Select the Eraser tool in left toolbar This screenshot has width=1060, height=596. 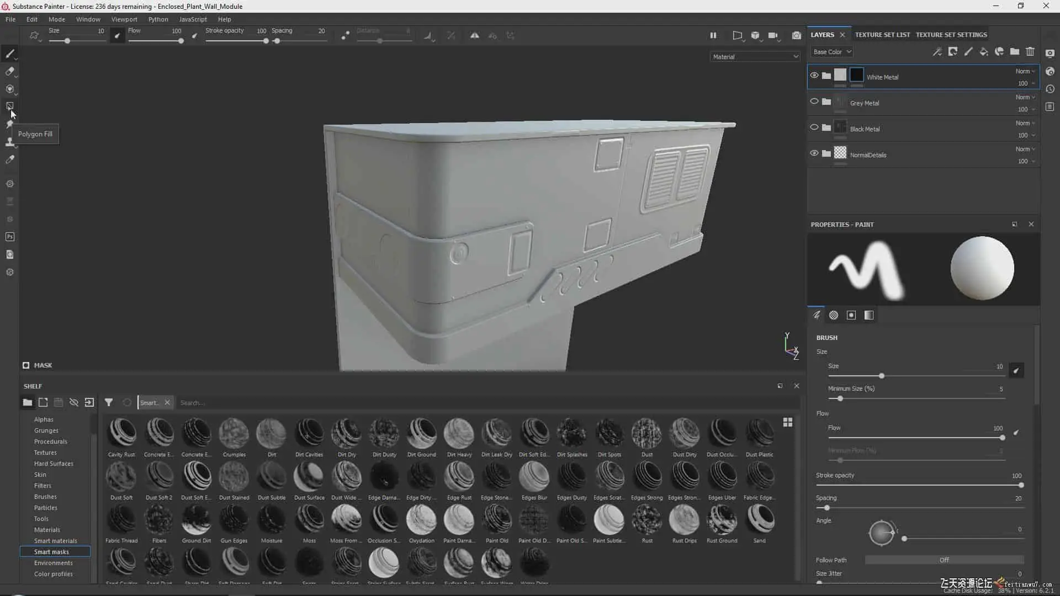point(9,71)
